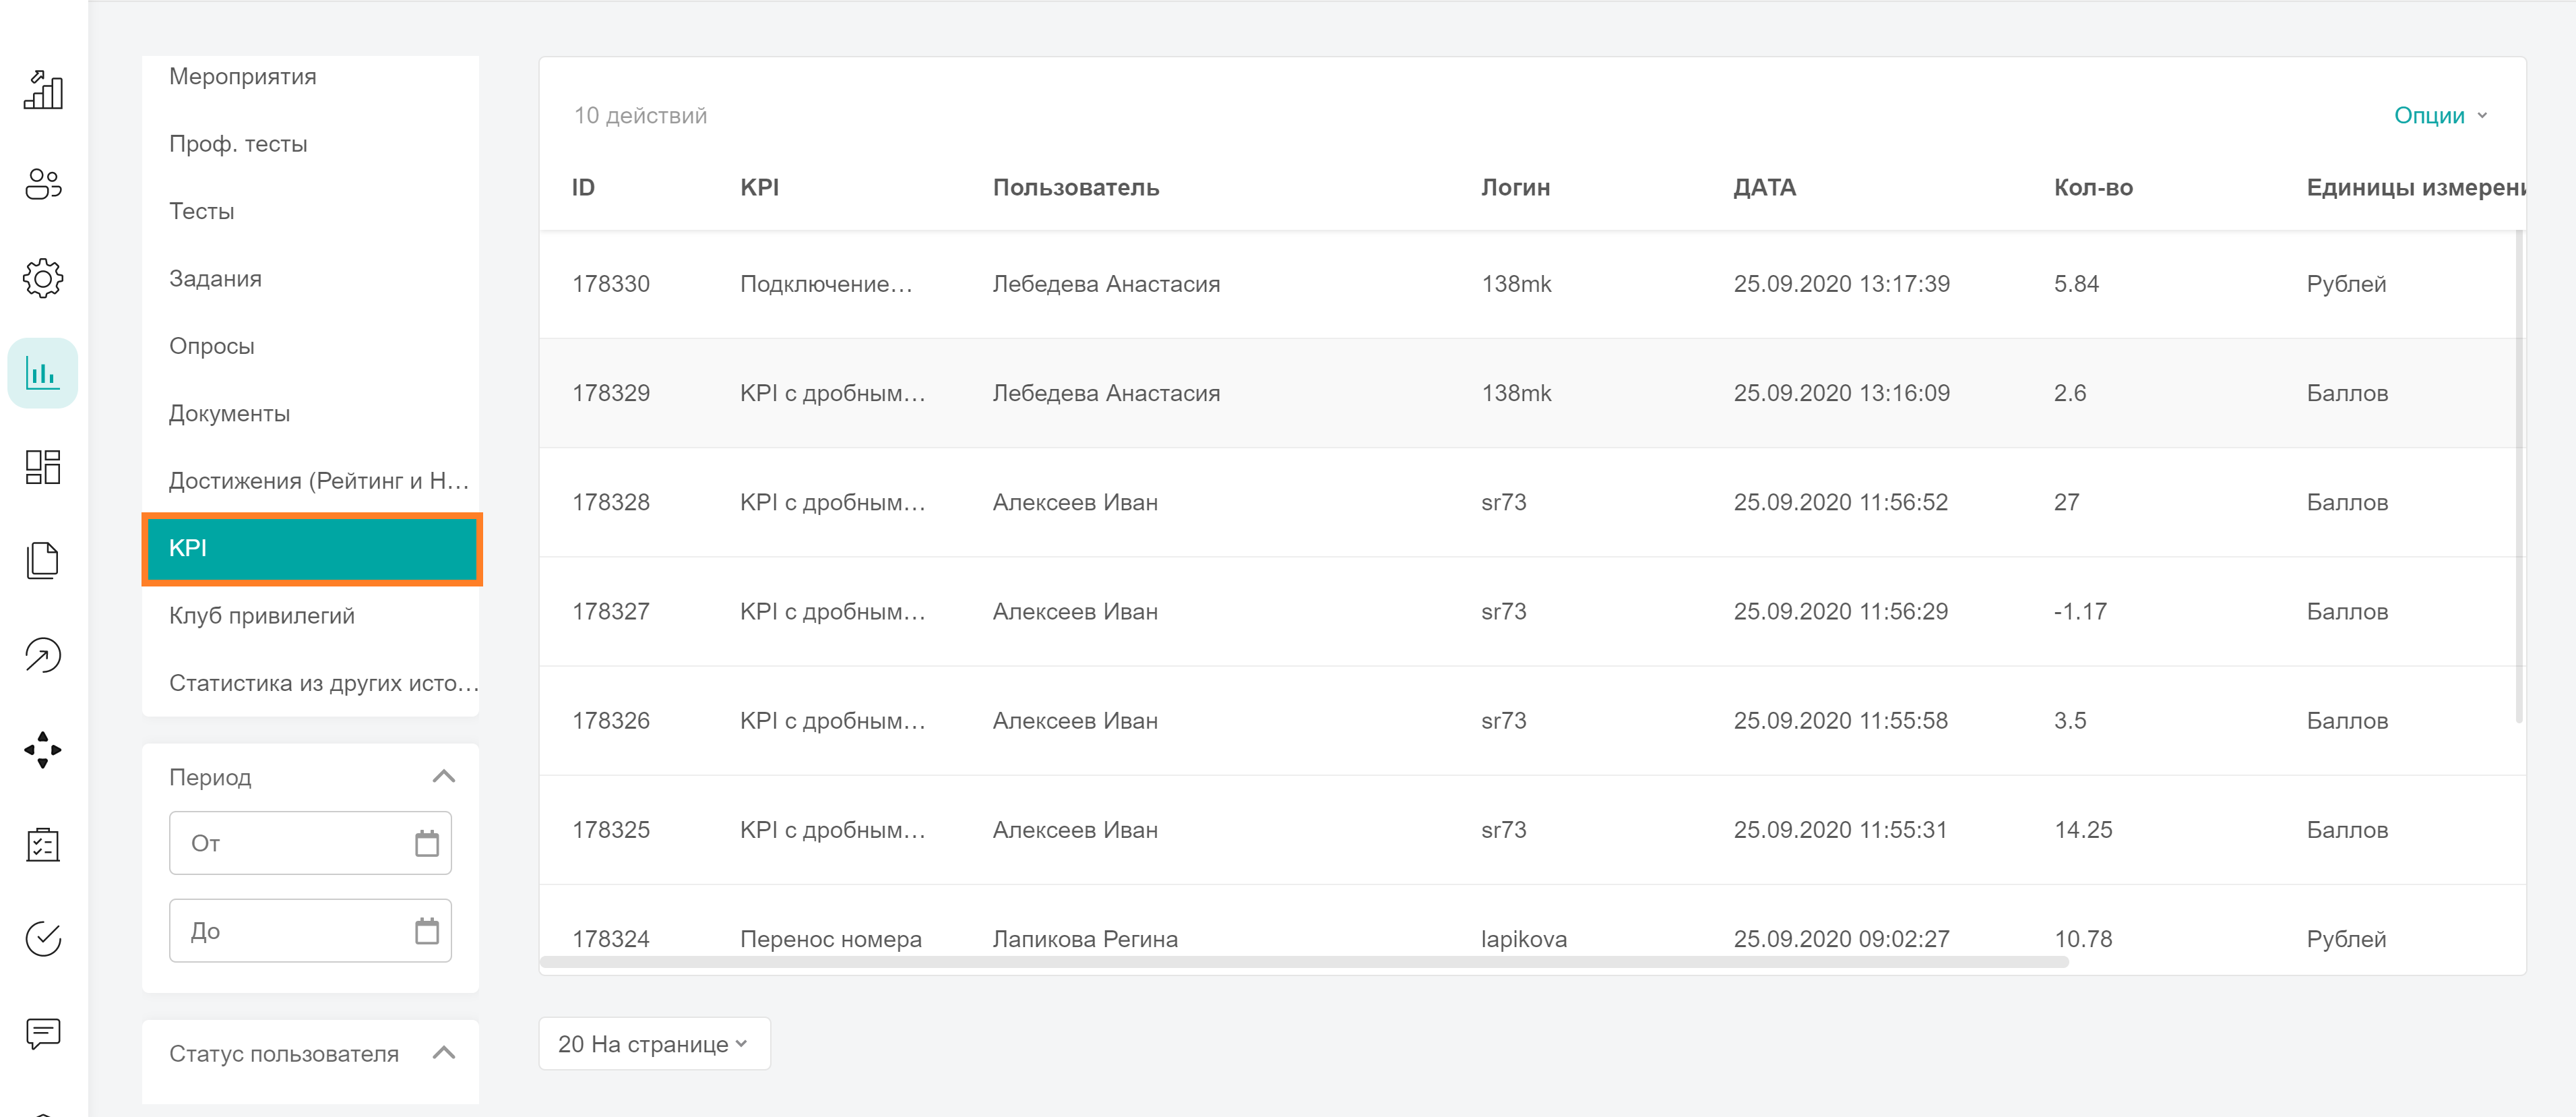
Task: Click date 25.09.2020 09:02:27
Action: click(x=1841, y=939)
